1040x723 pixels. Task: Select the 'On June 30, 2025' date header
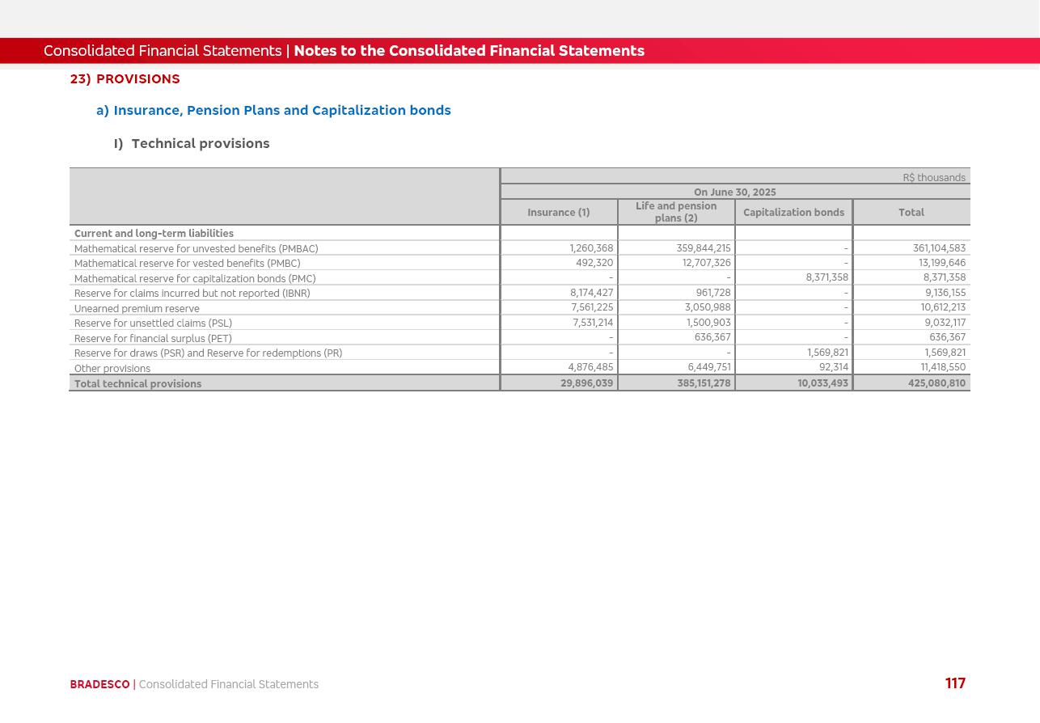pos(734,192)
